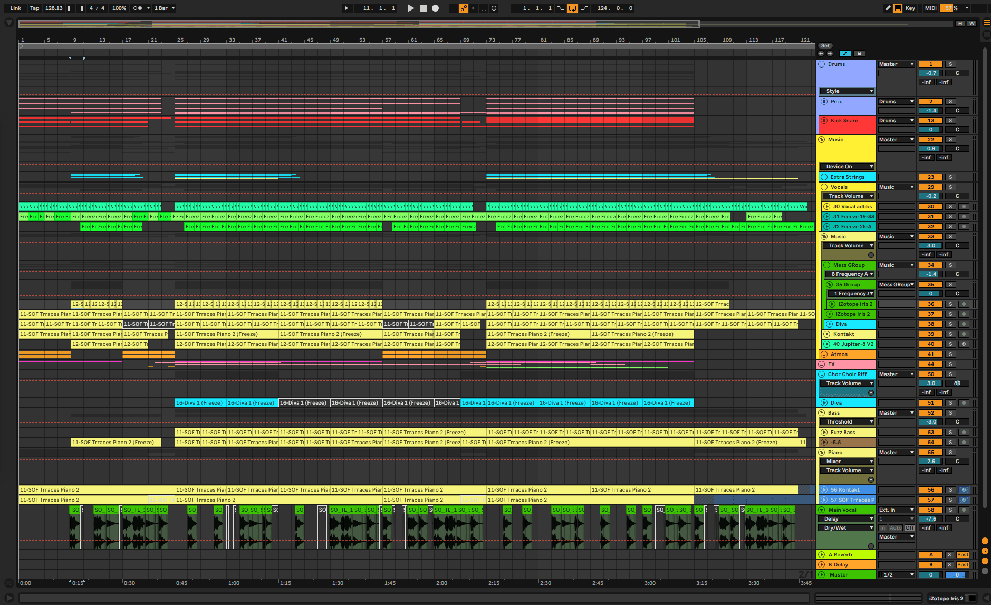Open the 1 Bar quantization dropdown
Viewport: 991px width, 605px height.
pos(164,8)
